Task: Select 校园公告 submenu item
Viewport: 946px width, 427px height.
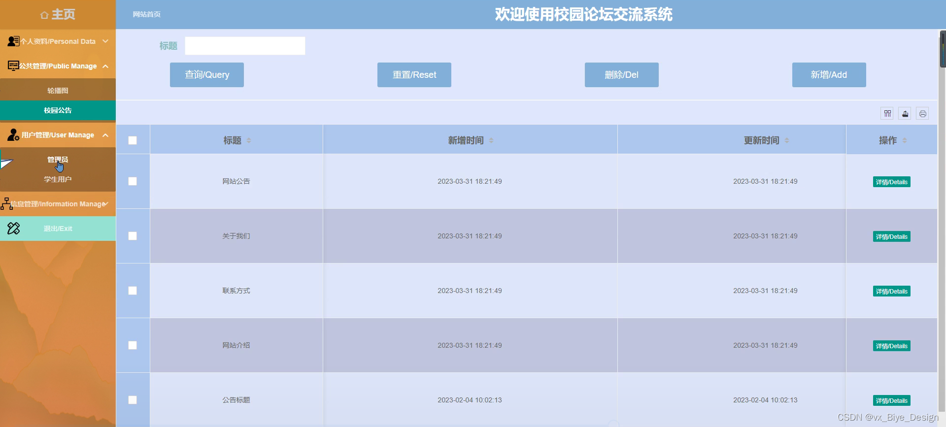Action: tap(58, 110)
